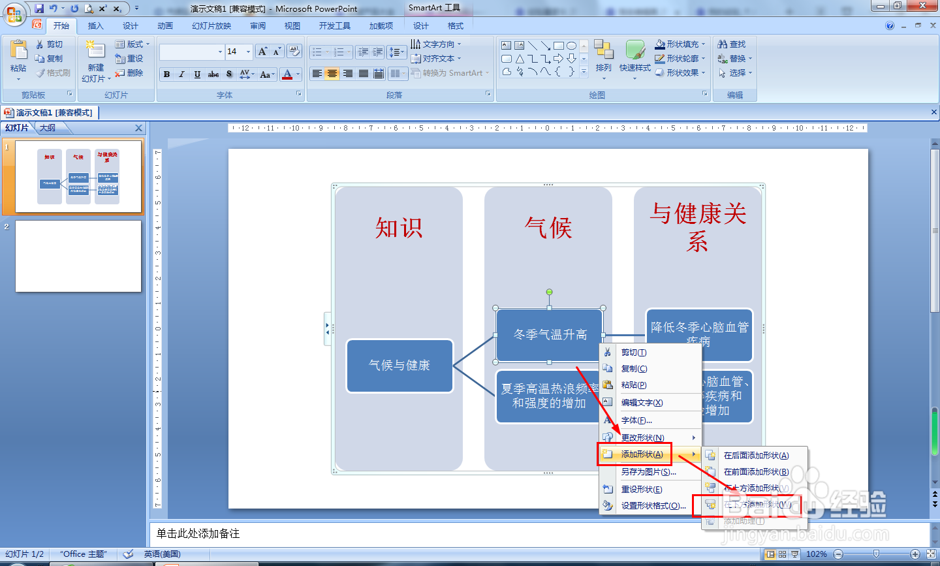The width and height of the screenshot is (940, 566).
Task: Click the New Slide (新建幻灯片) icon
Action: coord(95,51)
